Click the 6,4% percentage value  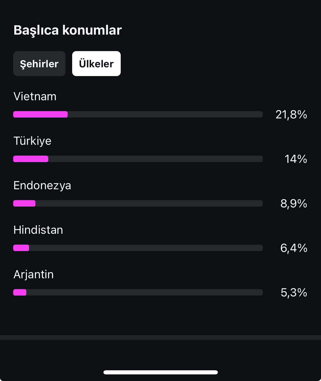coord(294,248)
